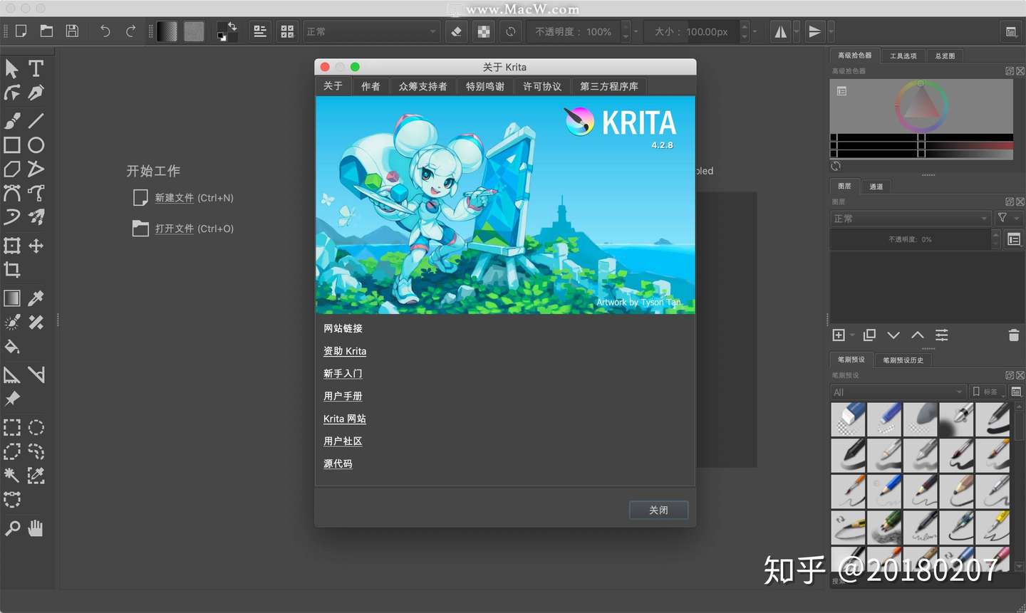Open the 笔刷预设历史 tab
1026x613 pixels.
[903, 360]
